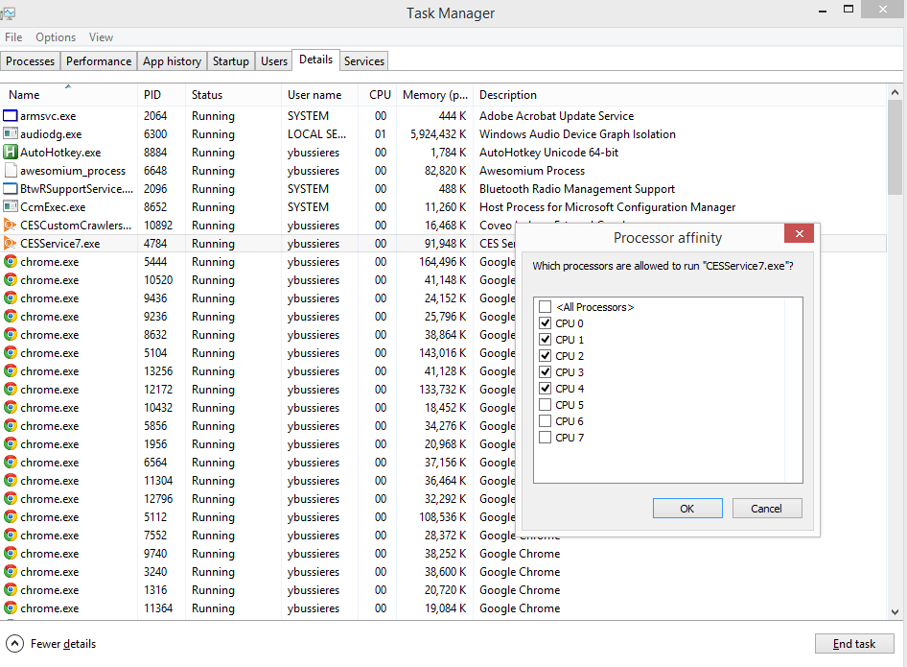The width and height of the screenshot is (907, 667).
Task: Click the CcmExec.exe process icon
Action: [11, 206]
